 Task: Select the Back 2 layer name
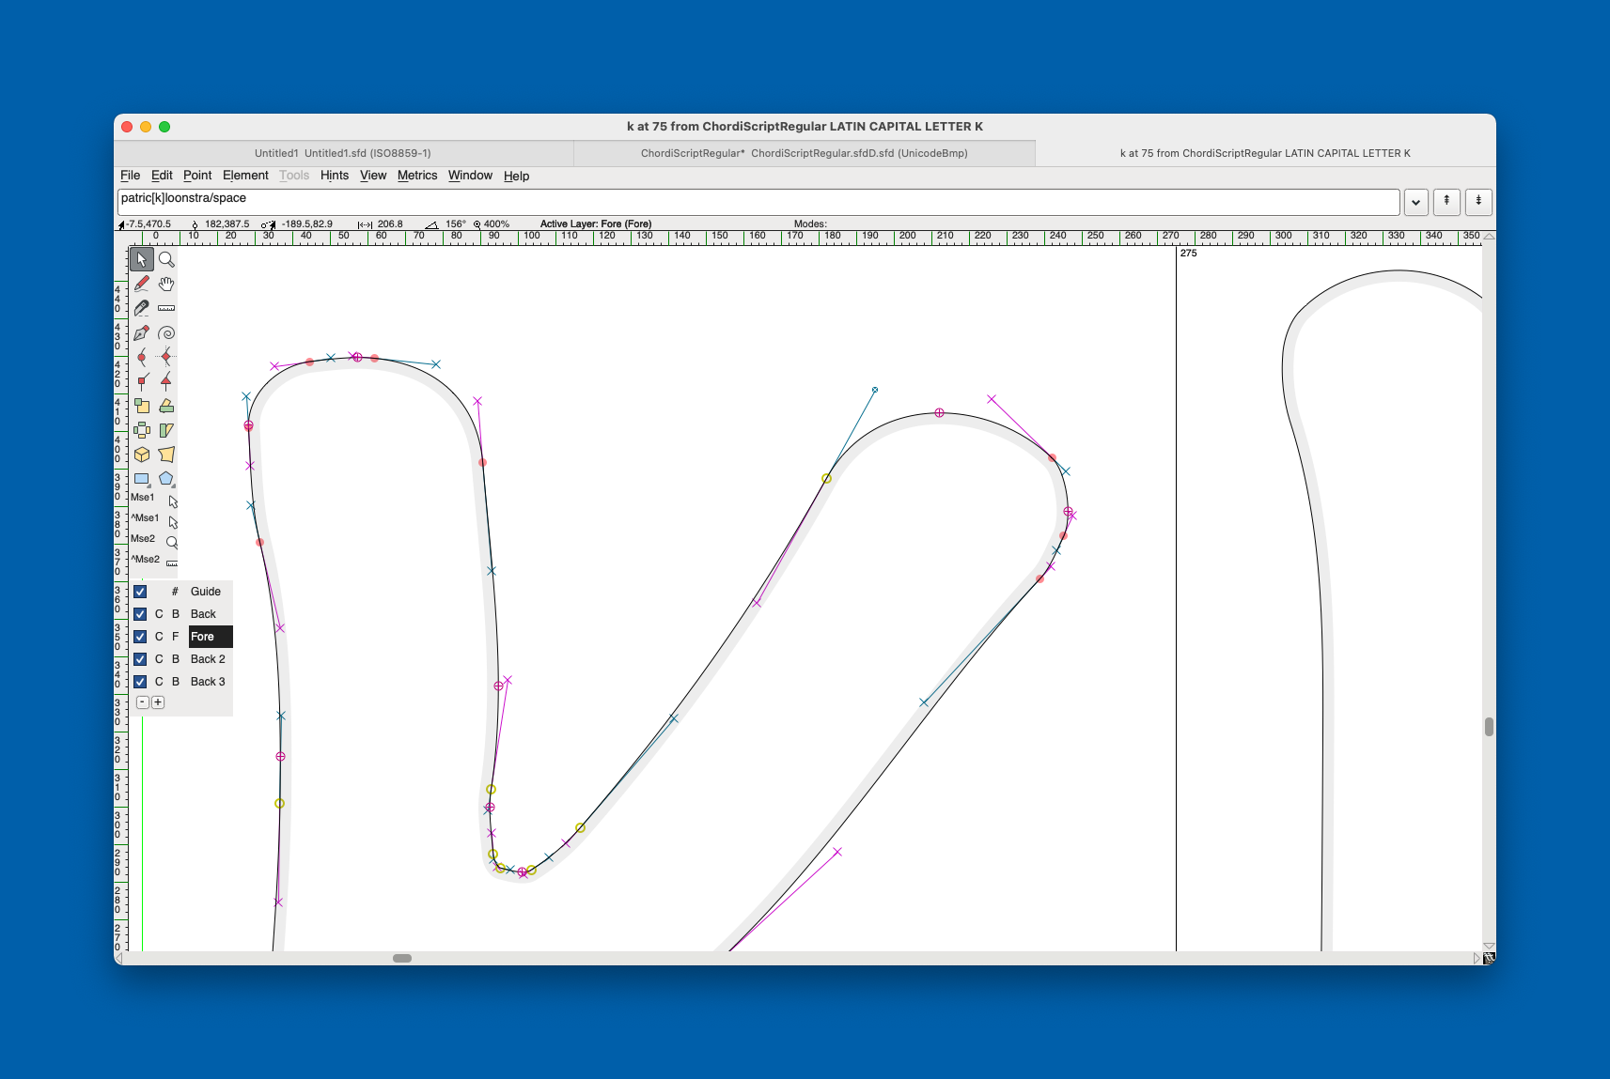[208, 659]
